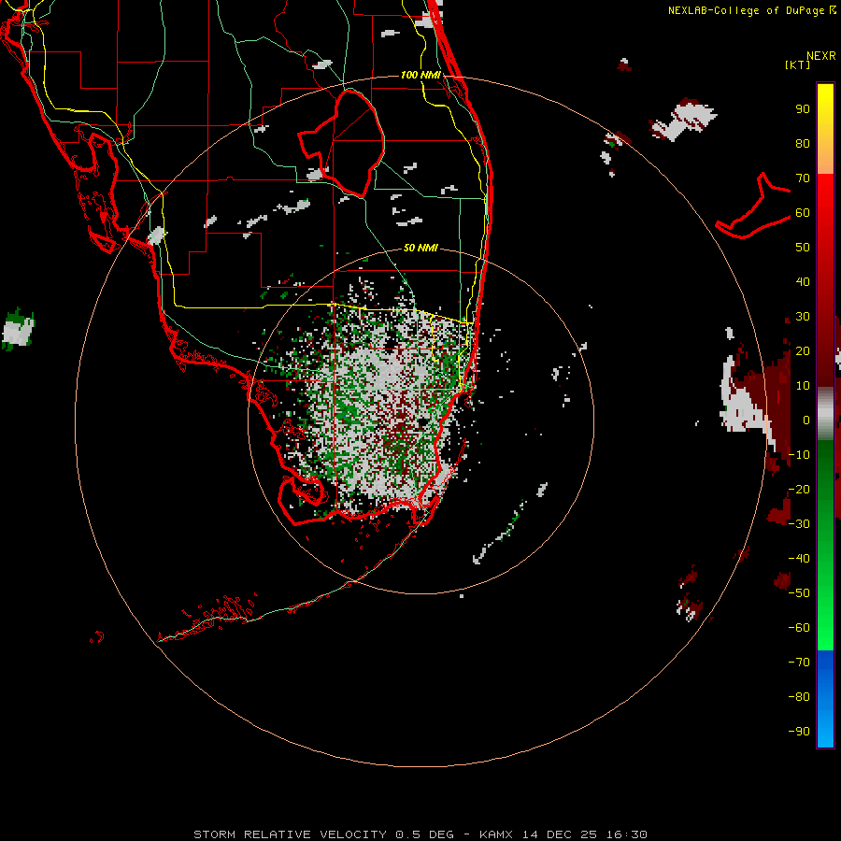Click the NEXR label above the scale
Image resolution: width=841 pixels, height=841 pixels.
click(821, 56)
